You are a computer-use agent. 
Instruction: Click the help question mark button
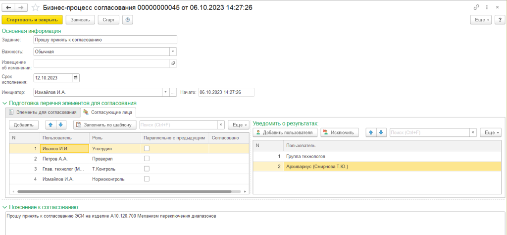pyautogui.click(x=499, y=19)
